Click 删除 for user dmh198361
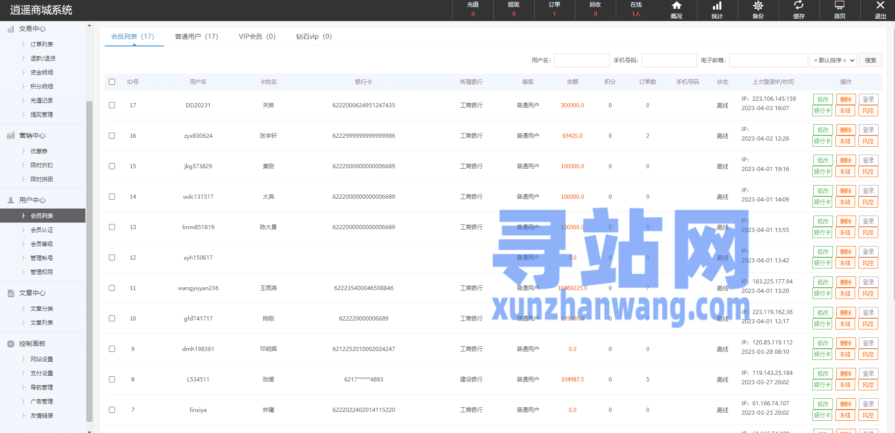This screenshot has height=433, width=895. 846,343
